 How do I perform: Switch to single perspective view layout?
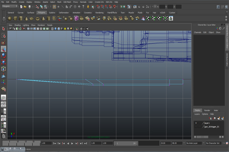(3, 97)
